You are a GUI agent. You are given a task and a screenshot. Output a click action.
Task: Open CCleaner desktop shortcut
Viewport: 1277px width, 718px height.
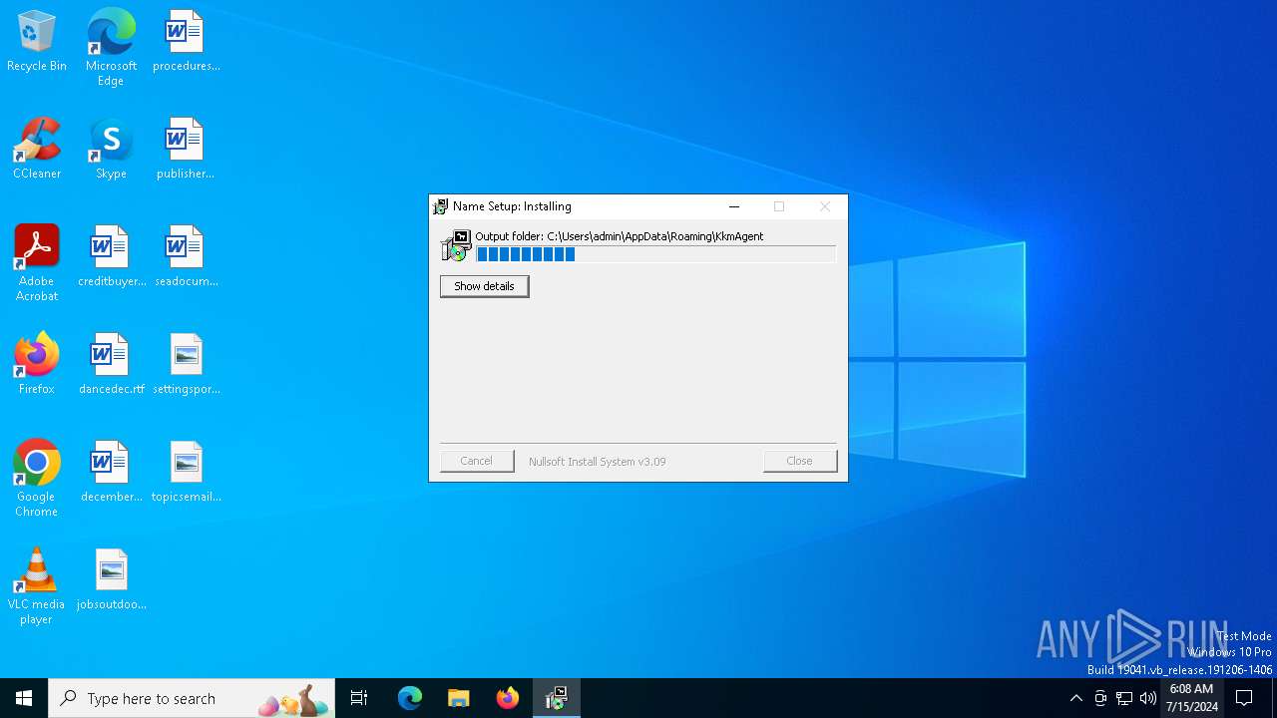(37, 150)
